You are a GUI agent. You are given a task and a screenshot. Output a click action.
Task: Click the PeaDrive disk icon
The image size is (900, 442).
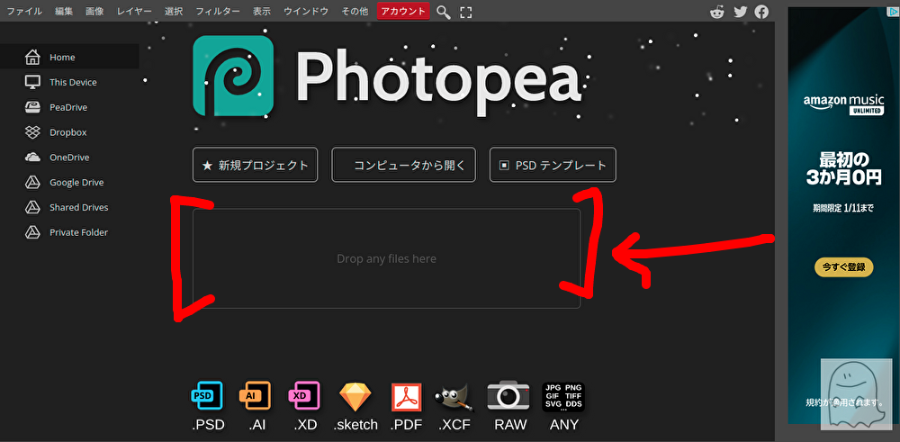click(x=32, y=107)
